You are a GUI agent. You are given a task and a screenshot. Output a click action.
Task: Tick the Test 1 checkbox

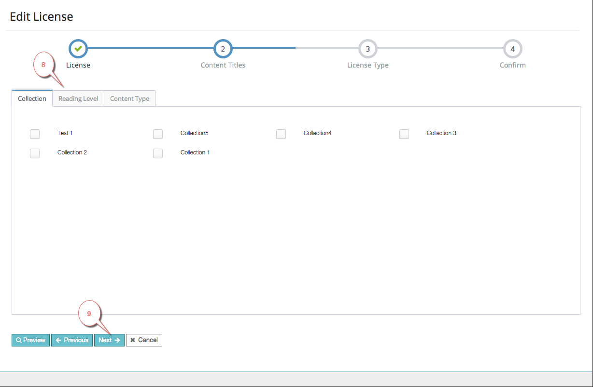point(35,134)
